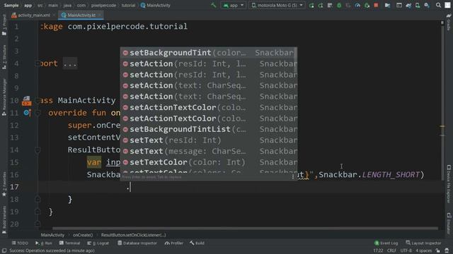Click the Debug app bug icon
The width and height of the screenshot is (453, 254).
pyautogui.click(x=339, y=5)
